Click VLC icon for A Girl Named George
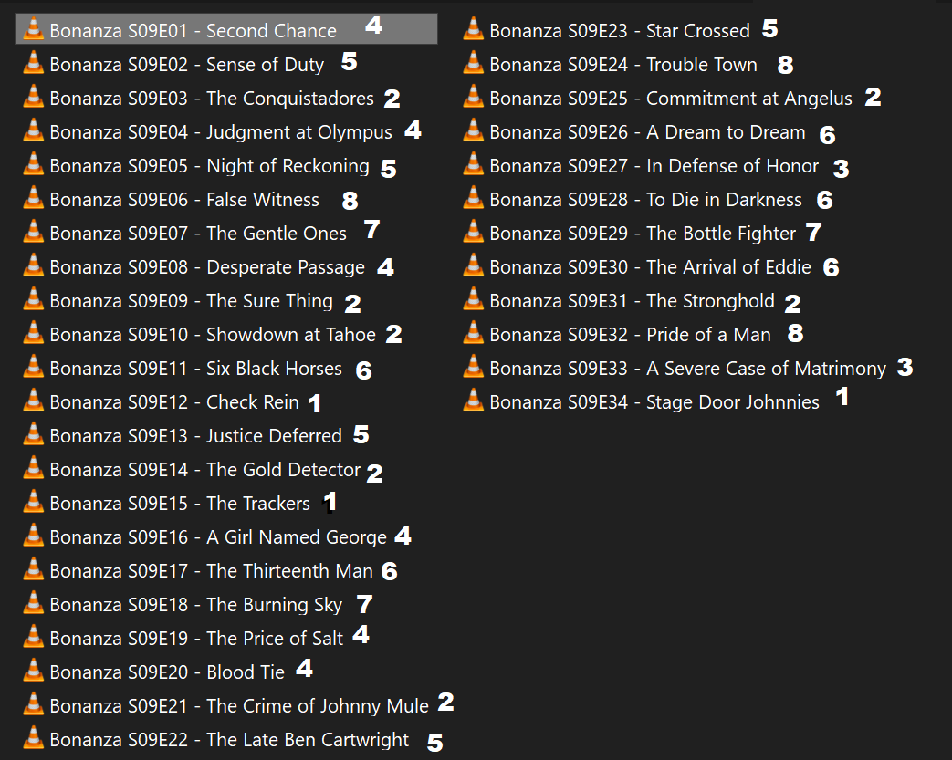This screenshot has height=760, width=952. [34, 536]
